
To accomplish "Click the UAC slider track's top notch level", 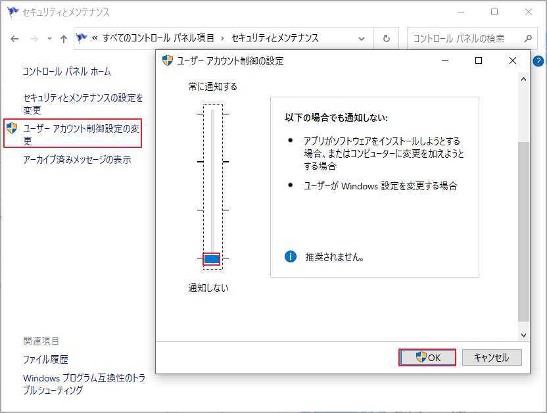I will pos(212,114).
